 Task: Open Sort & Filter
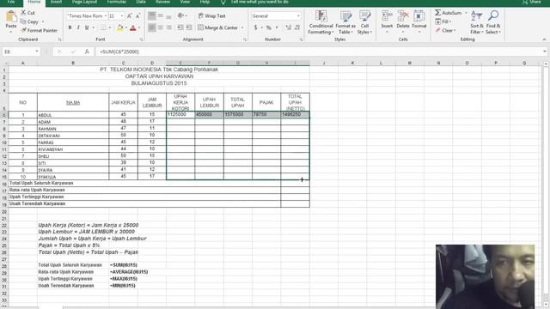click(477, 22)
